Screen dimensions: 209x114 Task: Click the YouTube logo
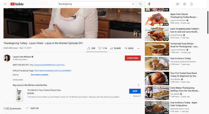17,4
